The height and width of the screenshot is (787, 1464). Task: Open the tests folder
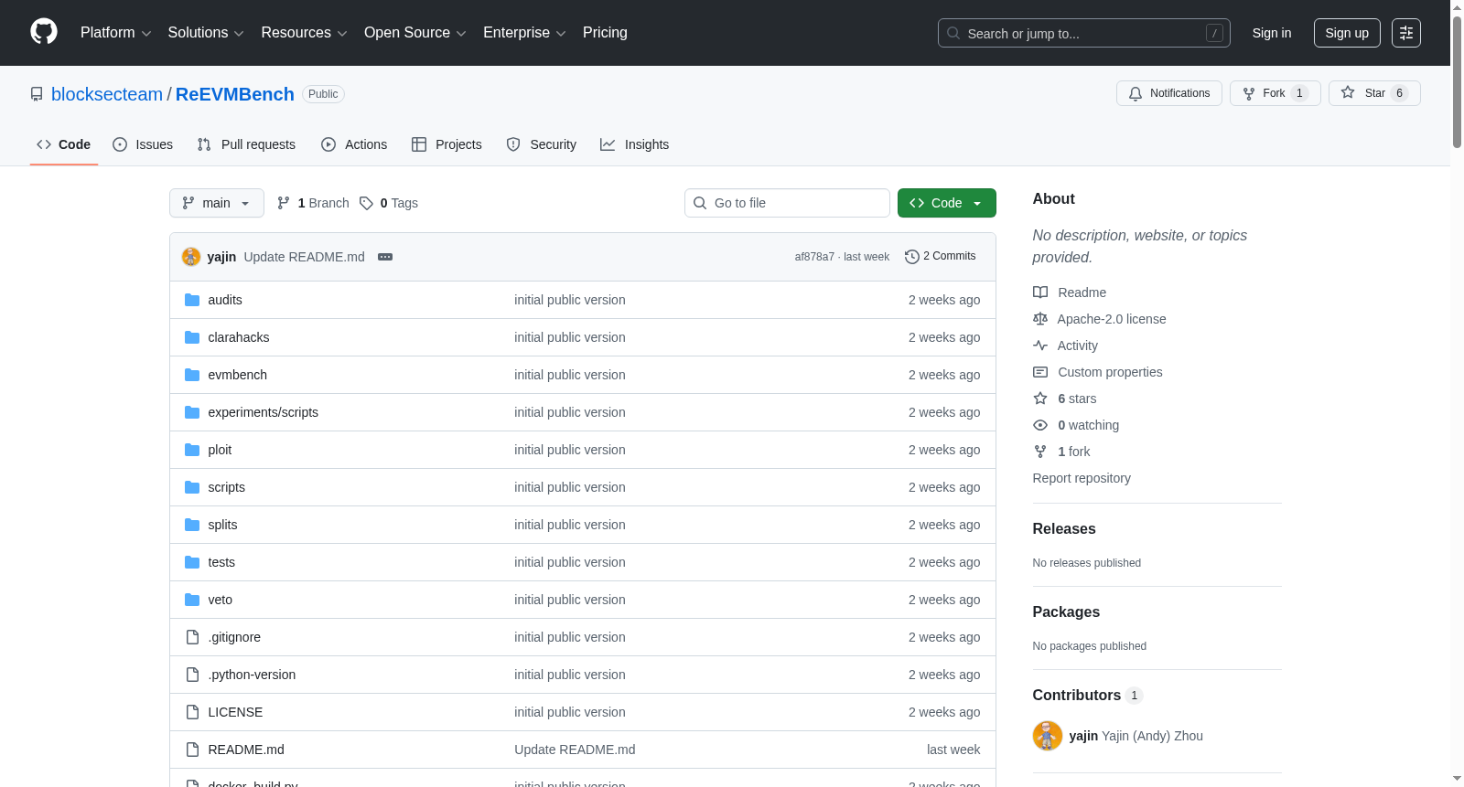221,562
